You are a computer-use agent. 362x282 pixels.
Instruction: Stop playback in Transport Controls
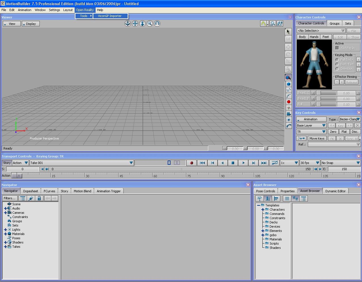[233, 163]
